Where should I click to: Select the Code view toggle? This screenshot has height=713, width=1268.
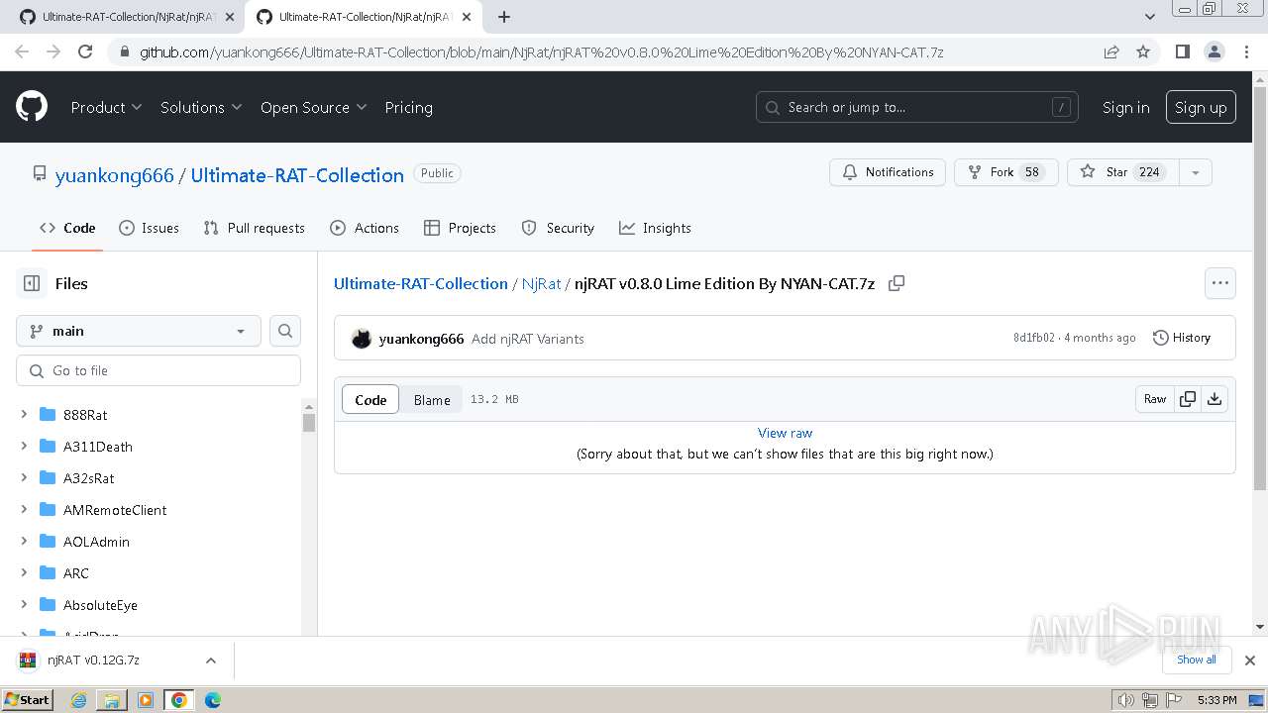click(x=370, y=399)
